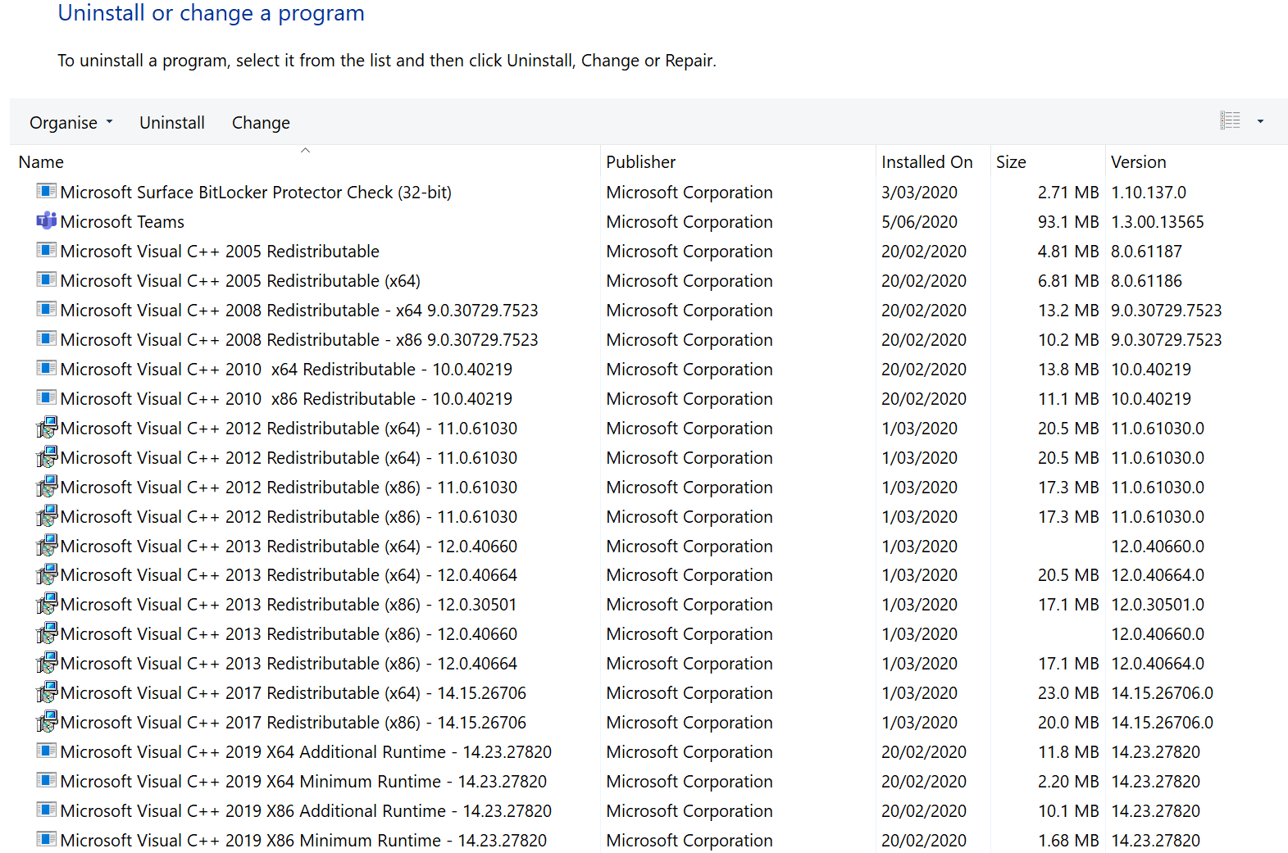The width and height of the screenshot is (1288, 853).
Task: Expand the view options dropdown arrow
Action: tap(1260, 121)
